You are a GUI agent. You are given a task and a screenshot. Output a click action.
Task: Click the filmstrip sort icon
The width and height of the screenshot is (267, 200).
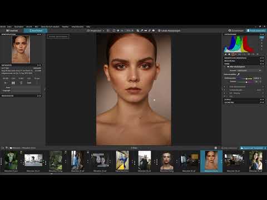tap(3, 148)
